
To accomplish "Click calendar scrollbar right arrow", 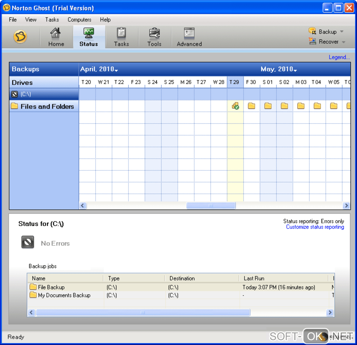I will click(x=346, y=206).
